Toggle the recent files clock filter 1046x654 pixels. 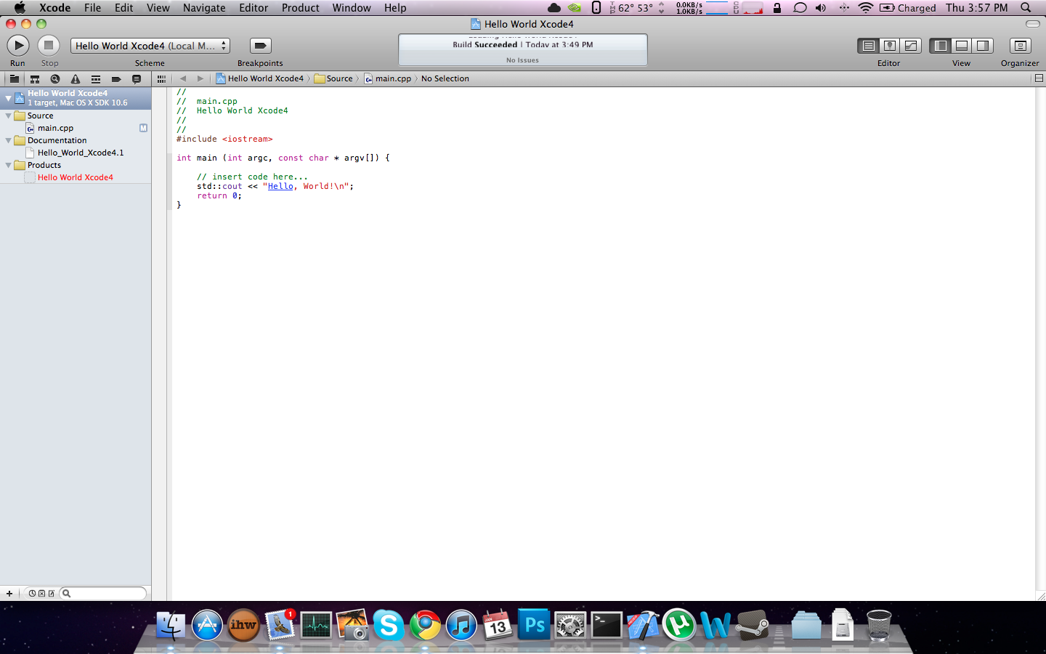coord(32,594)
